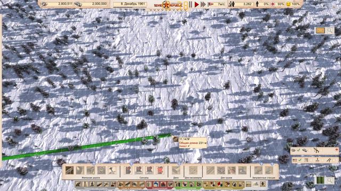Open the download arrow icon in bottom toolbar
Screen dimensions: 341x191
[x=263, y=184]
